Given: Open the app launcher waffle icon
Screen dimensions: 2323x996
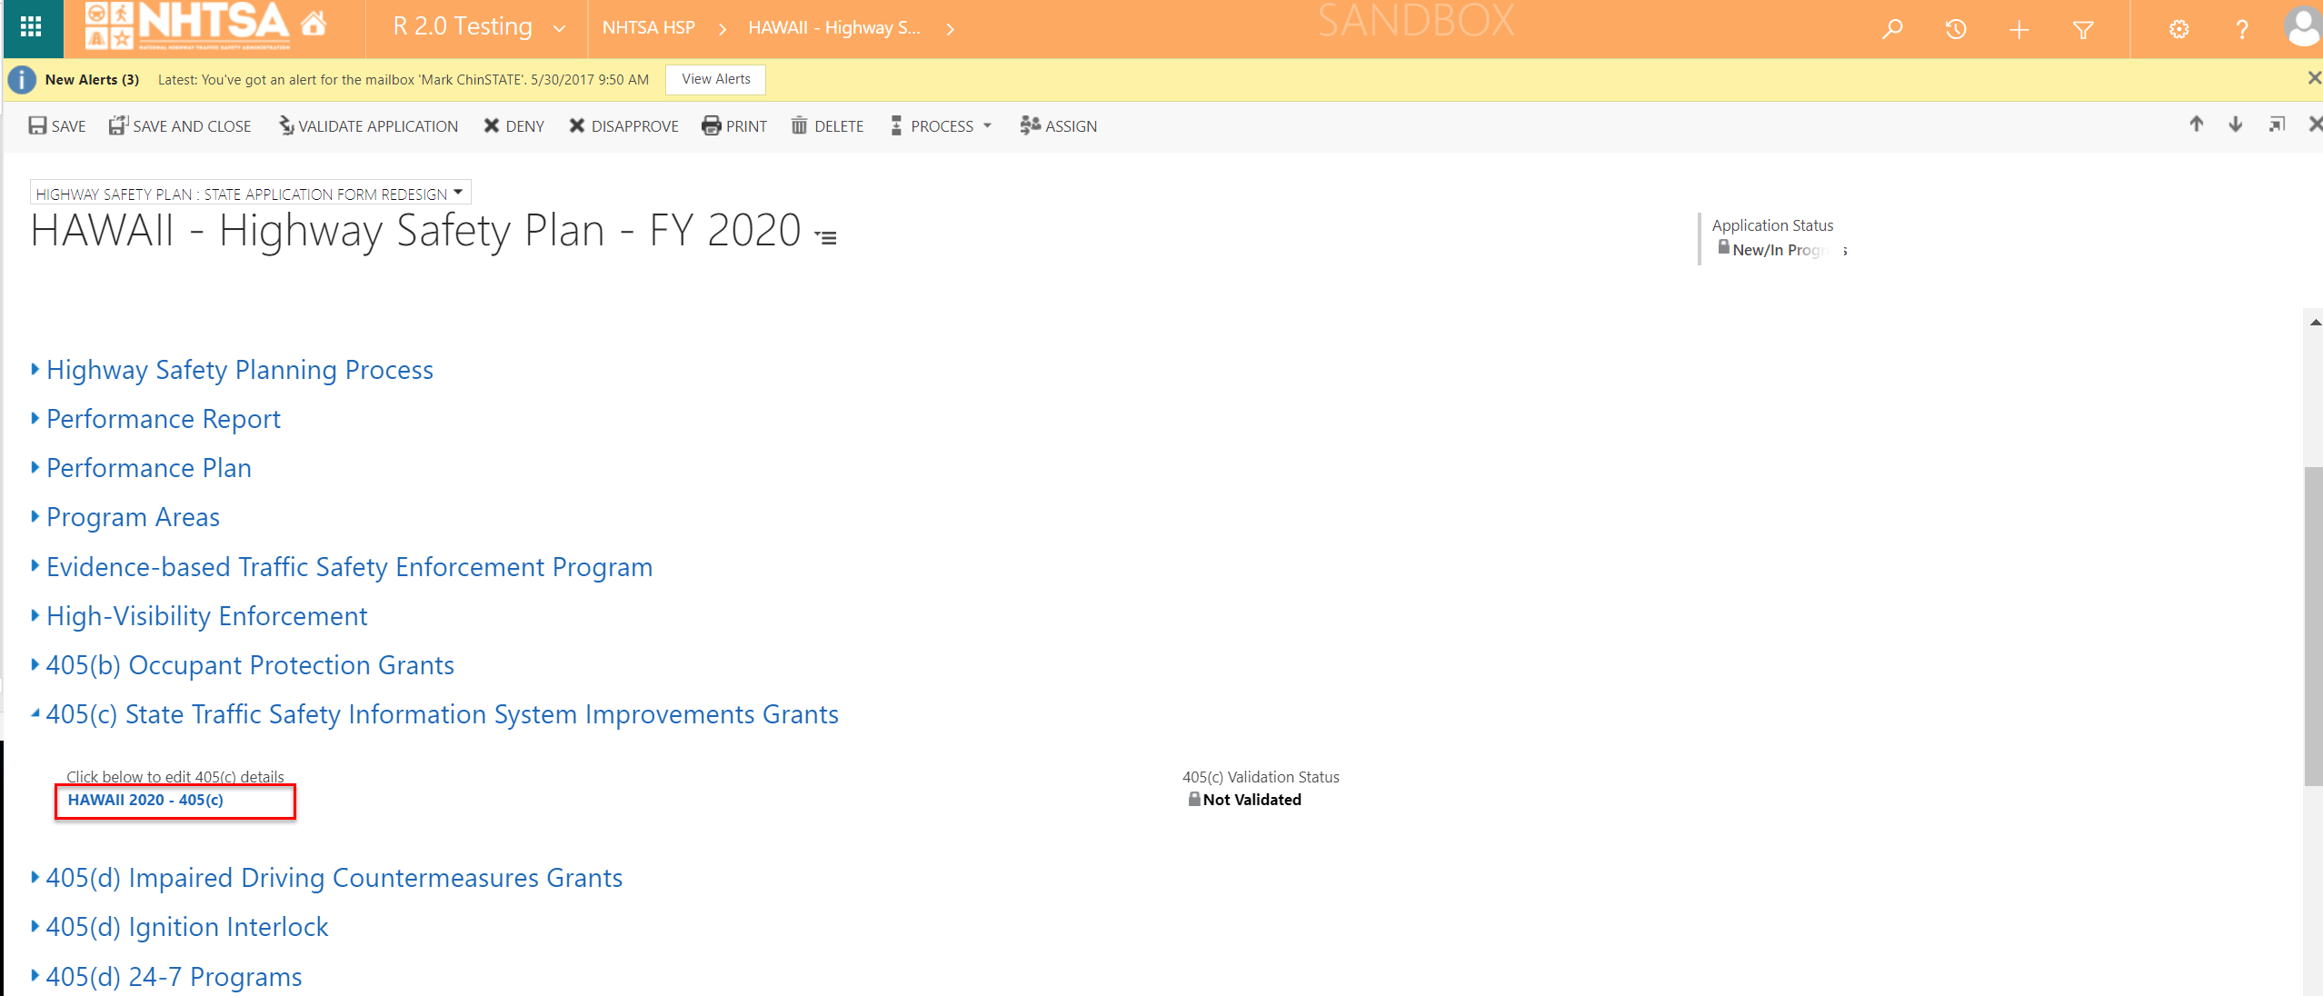Looking at the screenshot, I should (x=31, y=27).
